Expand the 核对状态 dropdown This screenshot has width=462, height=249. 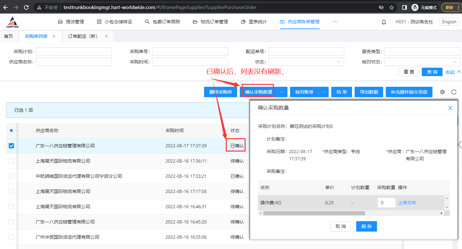click(422, 62)
